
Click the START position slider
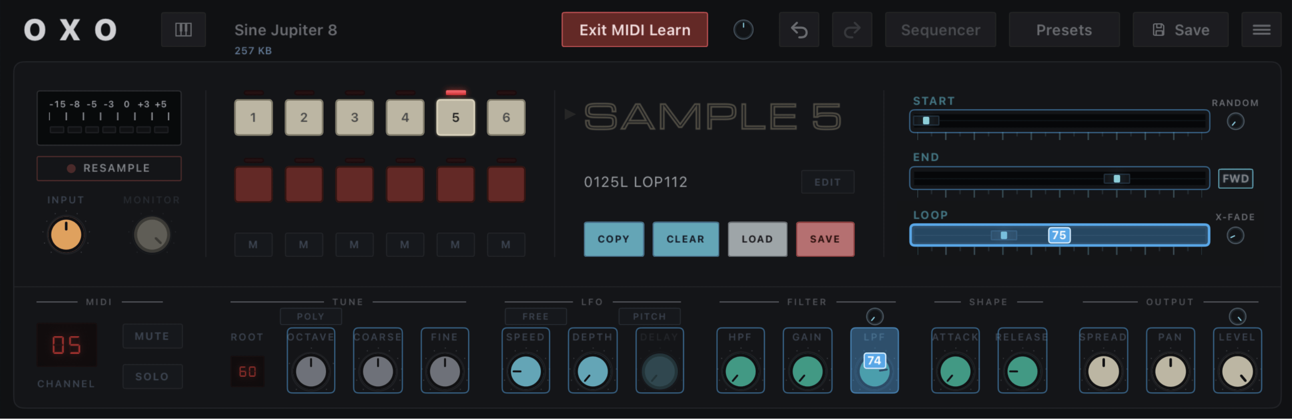[x=1059, y=121]
